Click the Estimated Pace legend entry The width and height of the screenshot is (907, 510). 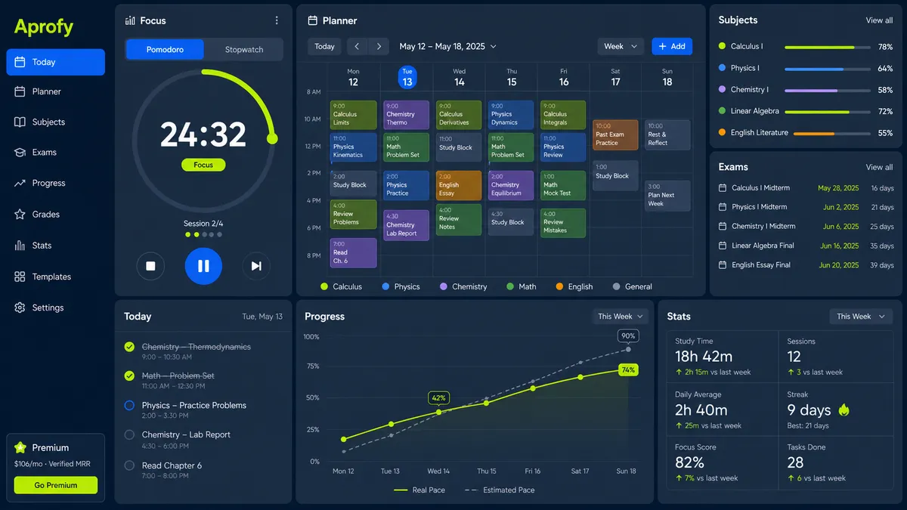(x=499, y=490)
